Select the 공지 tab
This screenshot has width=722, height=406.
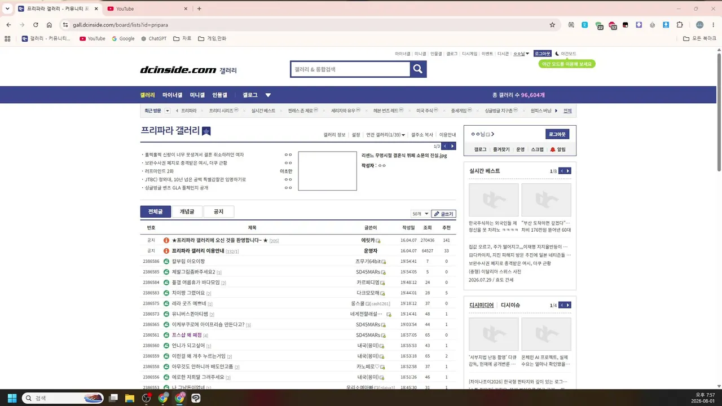pos(218,211)
